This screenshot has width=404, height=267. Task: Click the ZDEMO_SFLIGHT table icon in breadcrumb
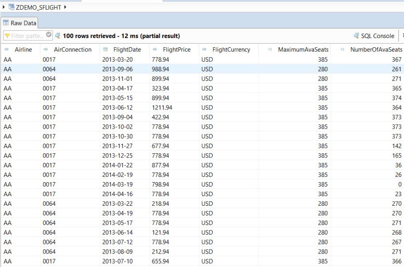tap(12, 7)
